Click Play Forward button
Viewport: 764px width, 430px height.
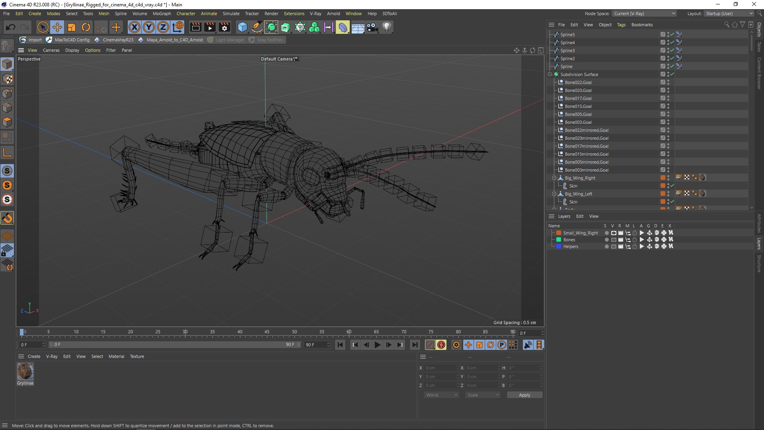tap(378, 345)
